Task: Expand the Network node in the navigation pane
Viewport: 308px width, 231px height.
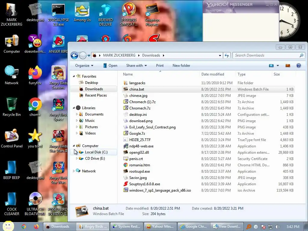Action: coord(74,171)
